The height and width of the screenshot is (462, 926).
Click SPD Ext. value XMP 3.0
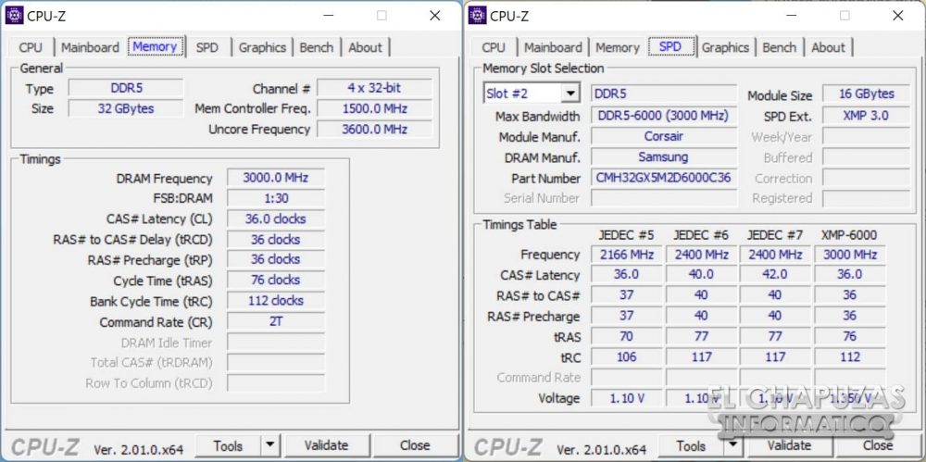pyautogui.click(x=866, y=116)
